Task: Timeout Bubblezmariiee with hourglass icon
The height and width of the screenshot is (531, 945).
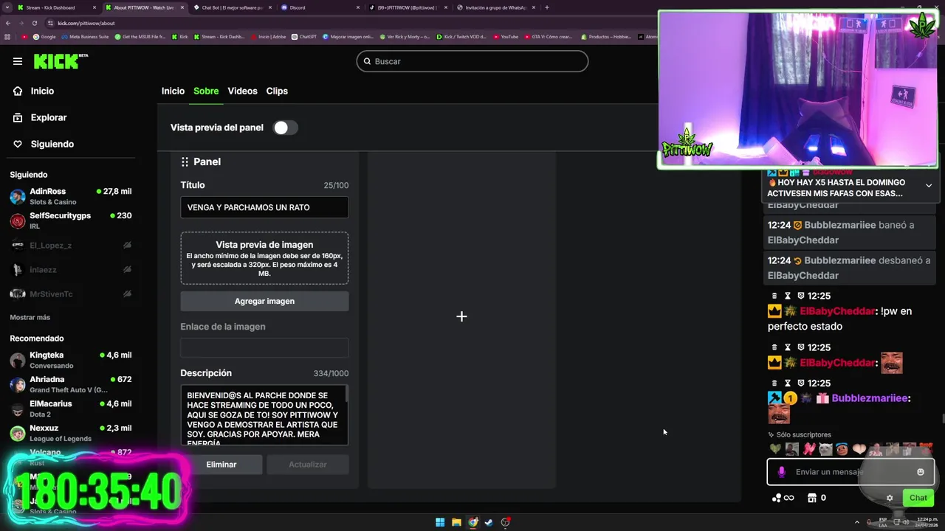Action: (x=788, y=383)
